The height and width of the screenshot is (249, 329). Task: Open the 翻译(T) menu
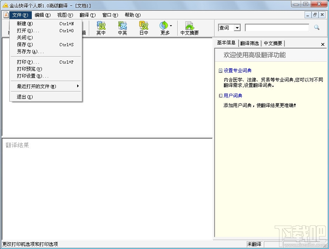click(x=88, y=15)
